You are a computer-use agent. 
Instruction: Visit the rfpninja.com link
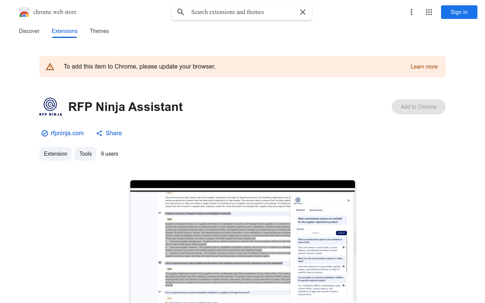click(67, 133)
